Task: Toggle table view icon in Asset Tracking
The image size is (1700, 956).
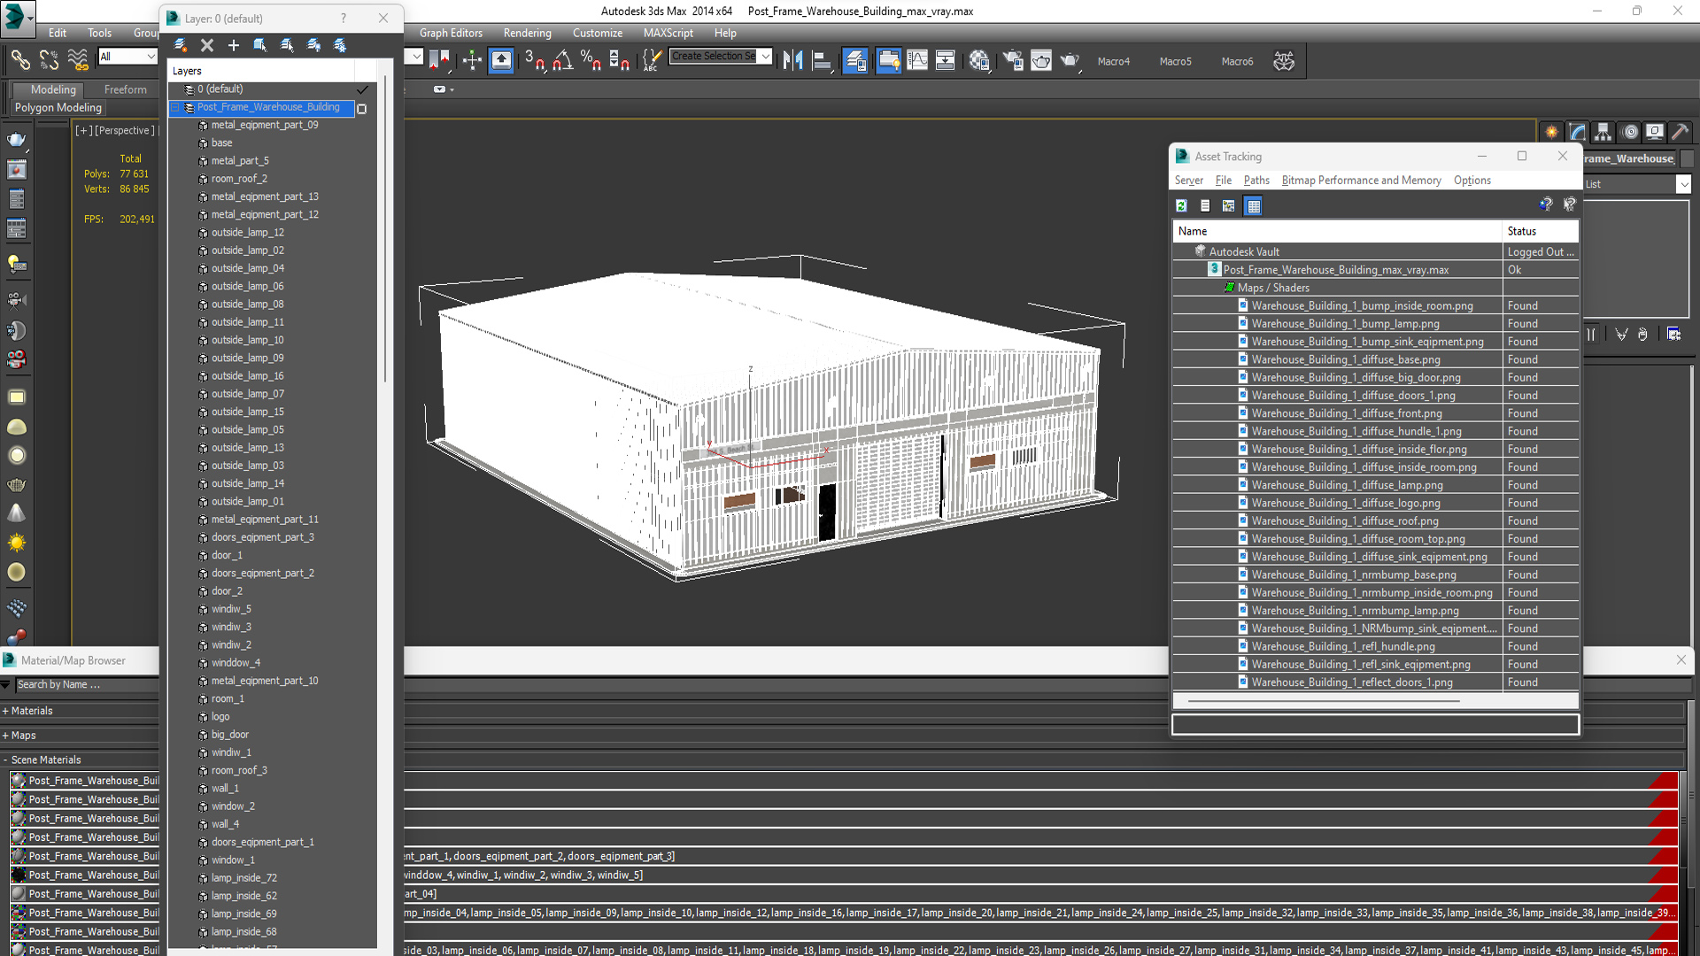Action: [x=1254, y=205]
